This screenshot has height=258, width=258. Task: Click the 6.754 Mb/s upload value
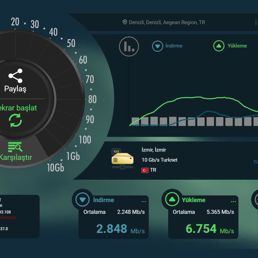210,229
